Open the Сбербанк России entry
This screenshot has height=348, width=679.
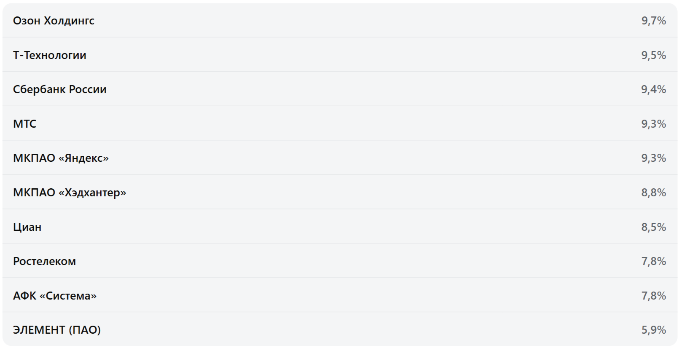point(59,89)
